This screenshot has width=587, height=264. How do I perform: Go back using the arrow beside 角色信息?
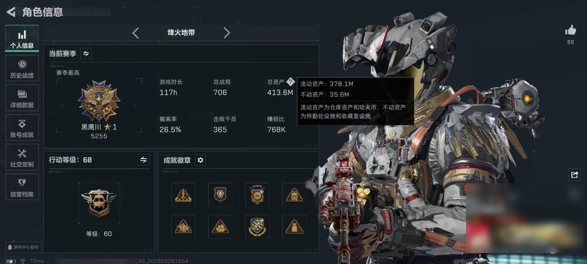coord(11,12)
